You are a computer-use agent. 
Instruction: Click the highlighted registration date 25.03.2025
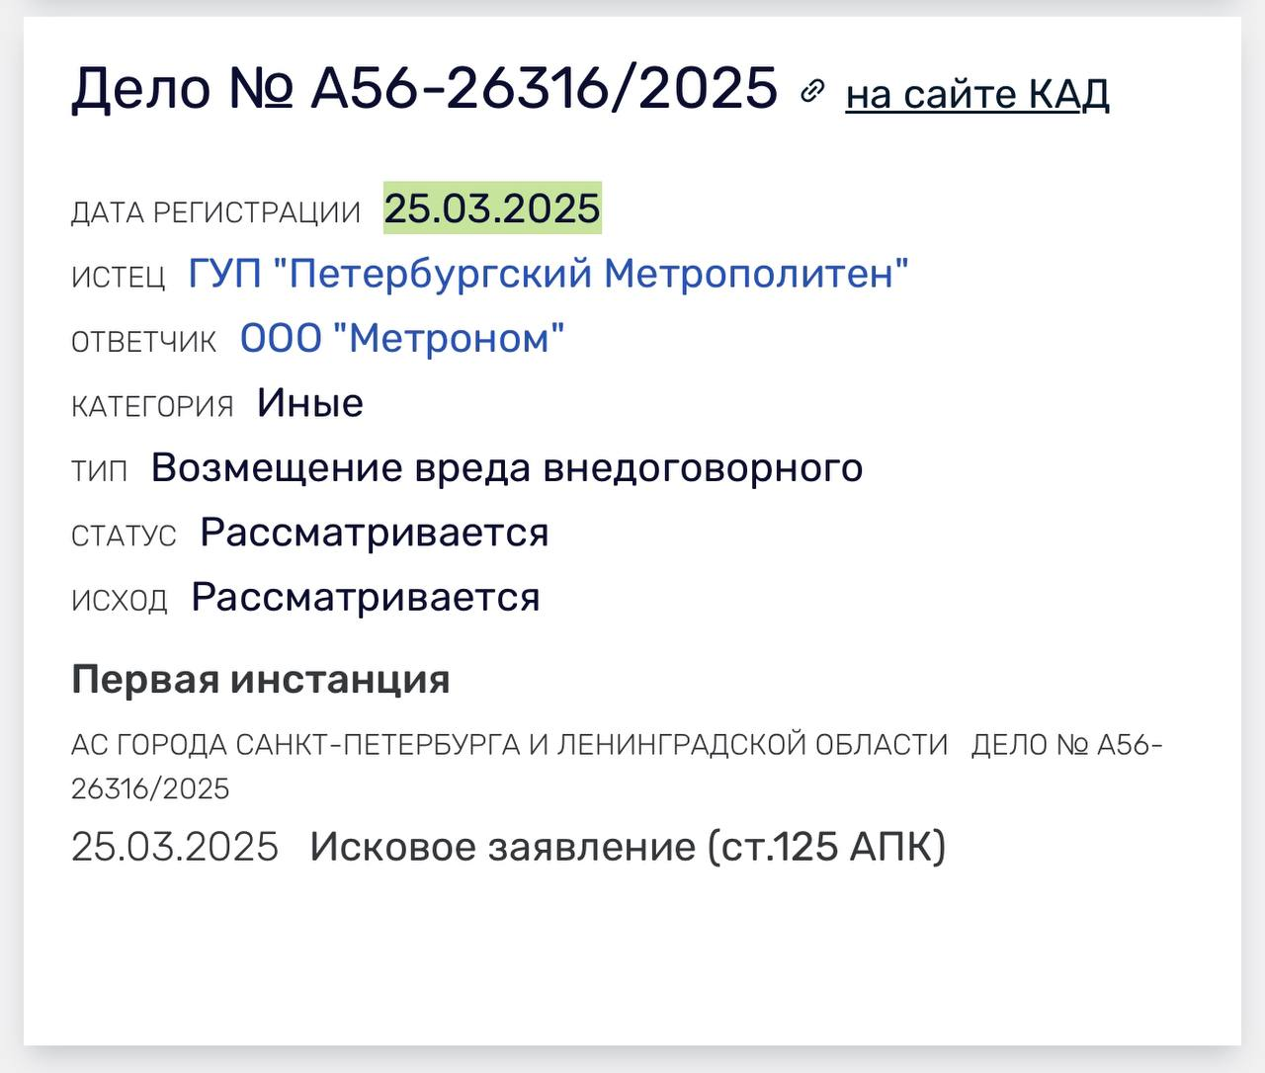pyautogui.click(x=492, y=208)
